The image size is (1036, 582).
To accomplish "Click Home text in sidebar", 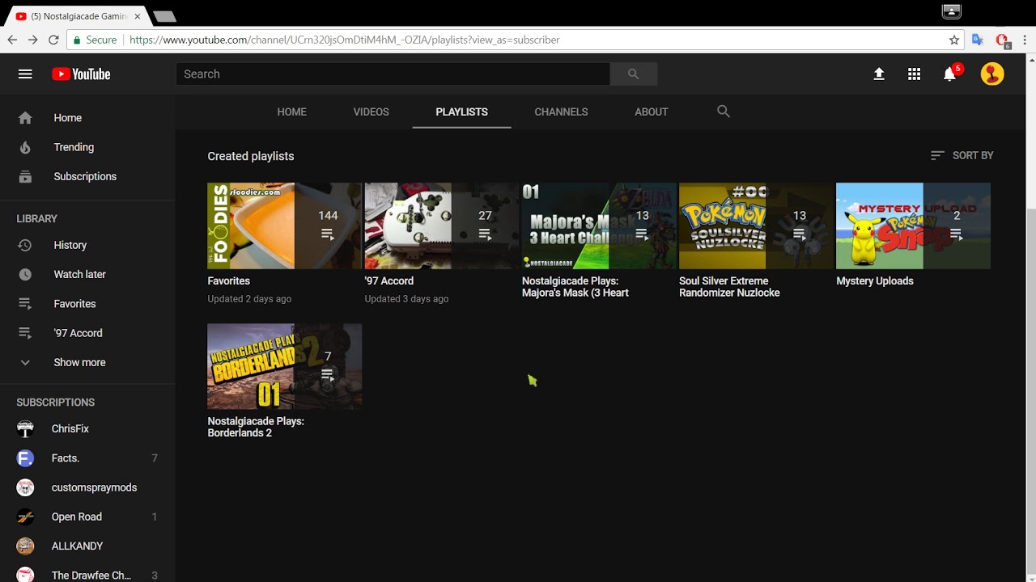I will 67,118.
